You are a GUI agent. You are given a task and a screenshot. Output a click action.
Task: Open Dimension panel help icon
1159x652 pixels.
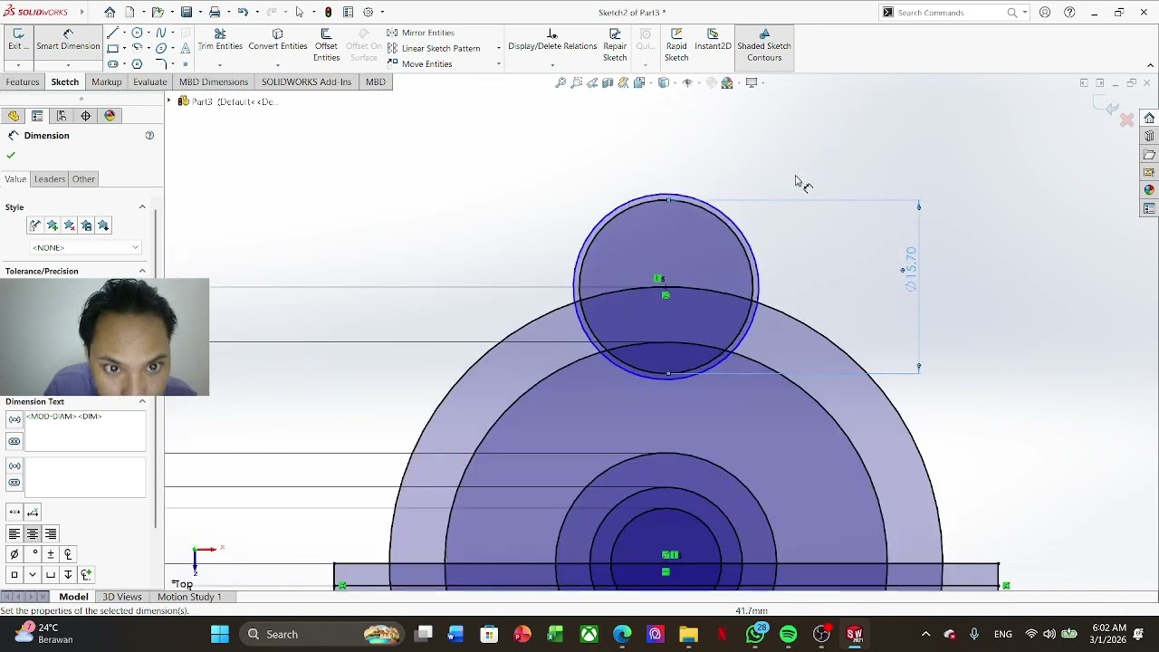(149, 136)
